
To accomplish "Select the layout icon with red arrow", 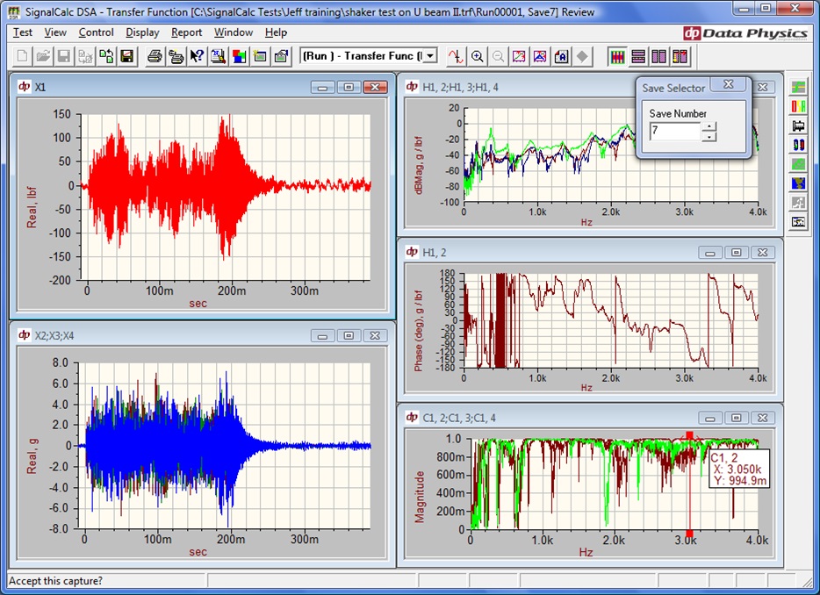I will 680,56.
